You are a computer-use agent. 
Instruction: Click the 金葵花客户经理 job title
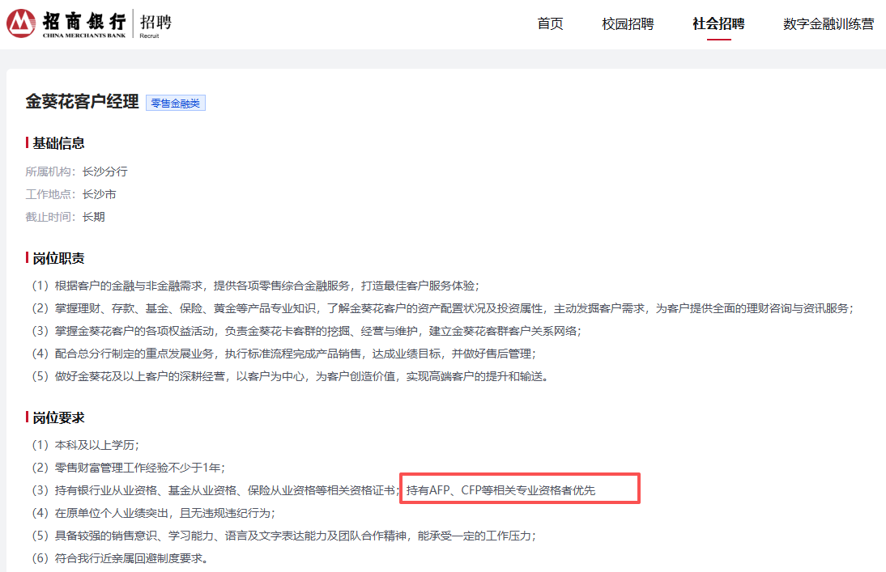[82, 102]
